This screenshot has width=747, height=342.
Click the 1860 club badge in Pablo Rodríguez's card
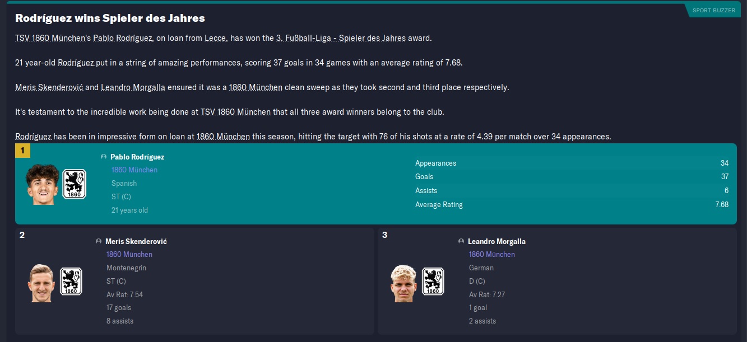(x=74, y=184)
